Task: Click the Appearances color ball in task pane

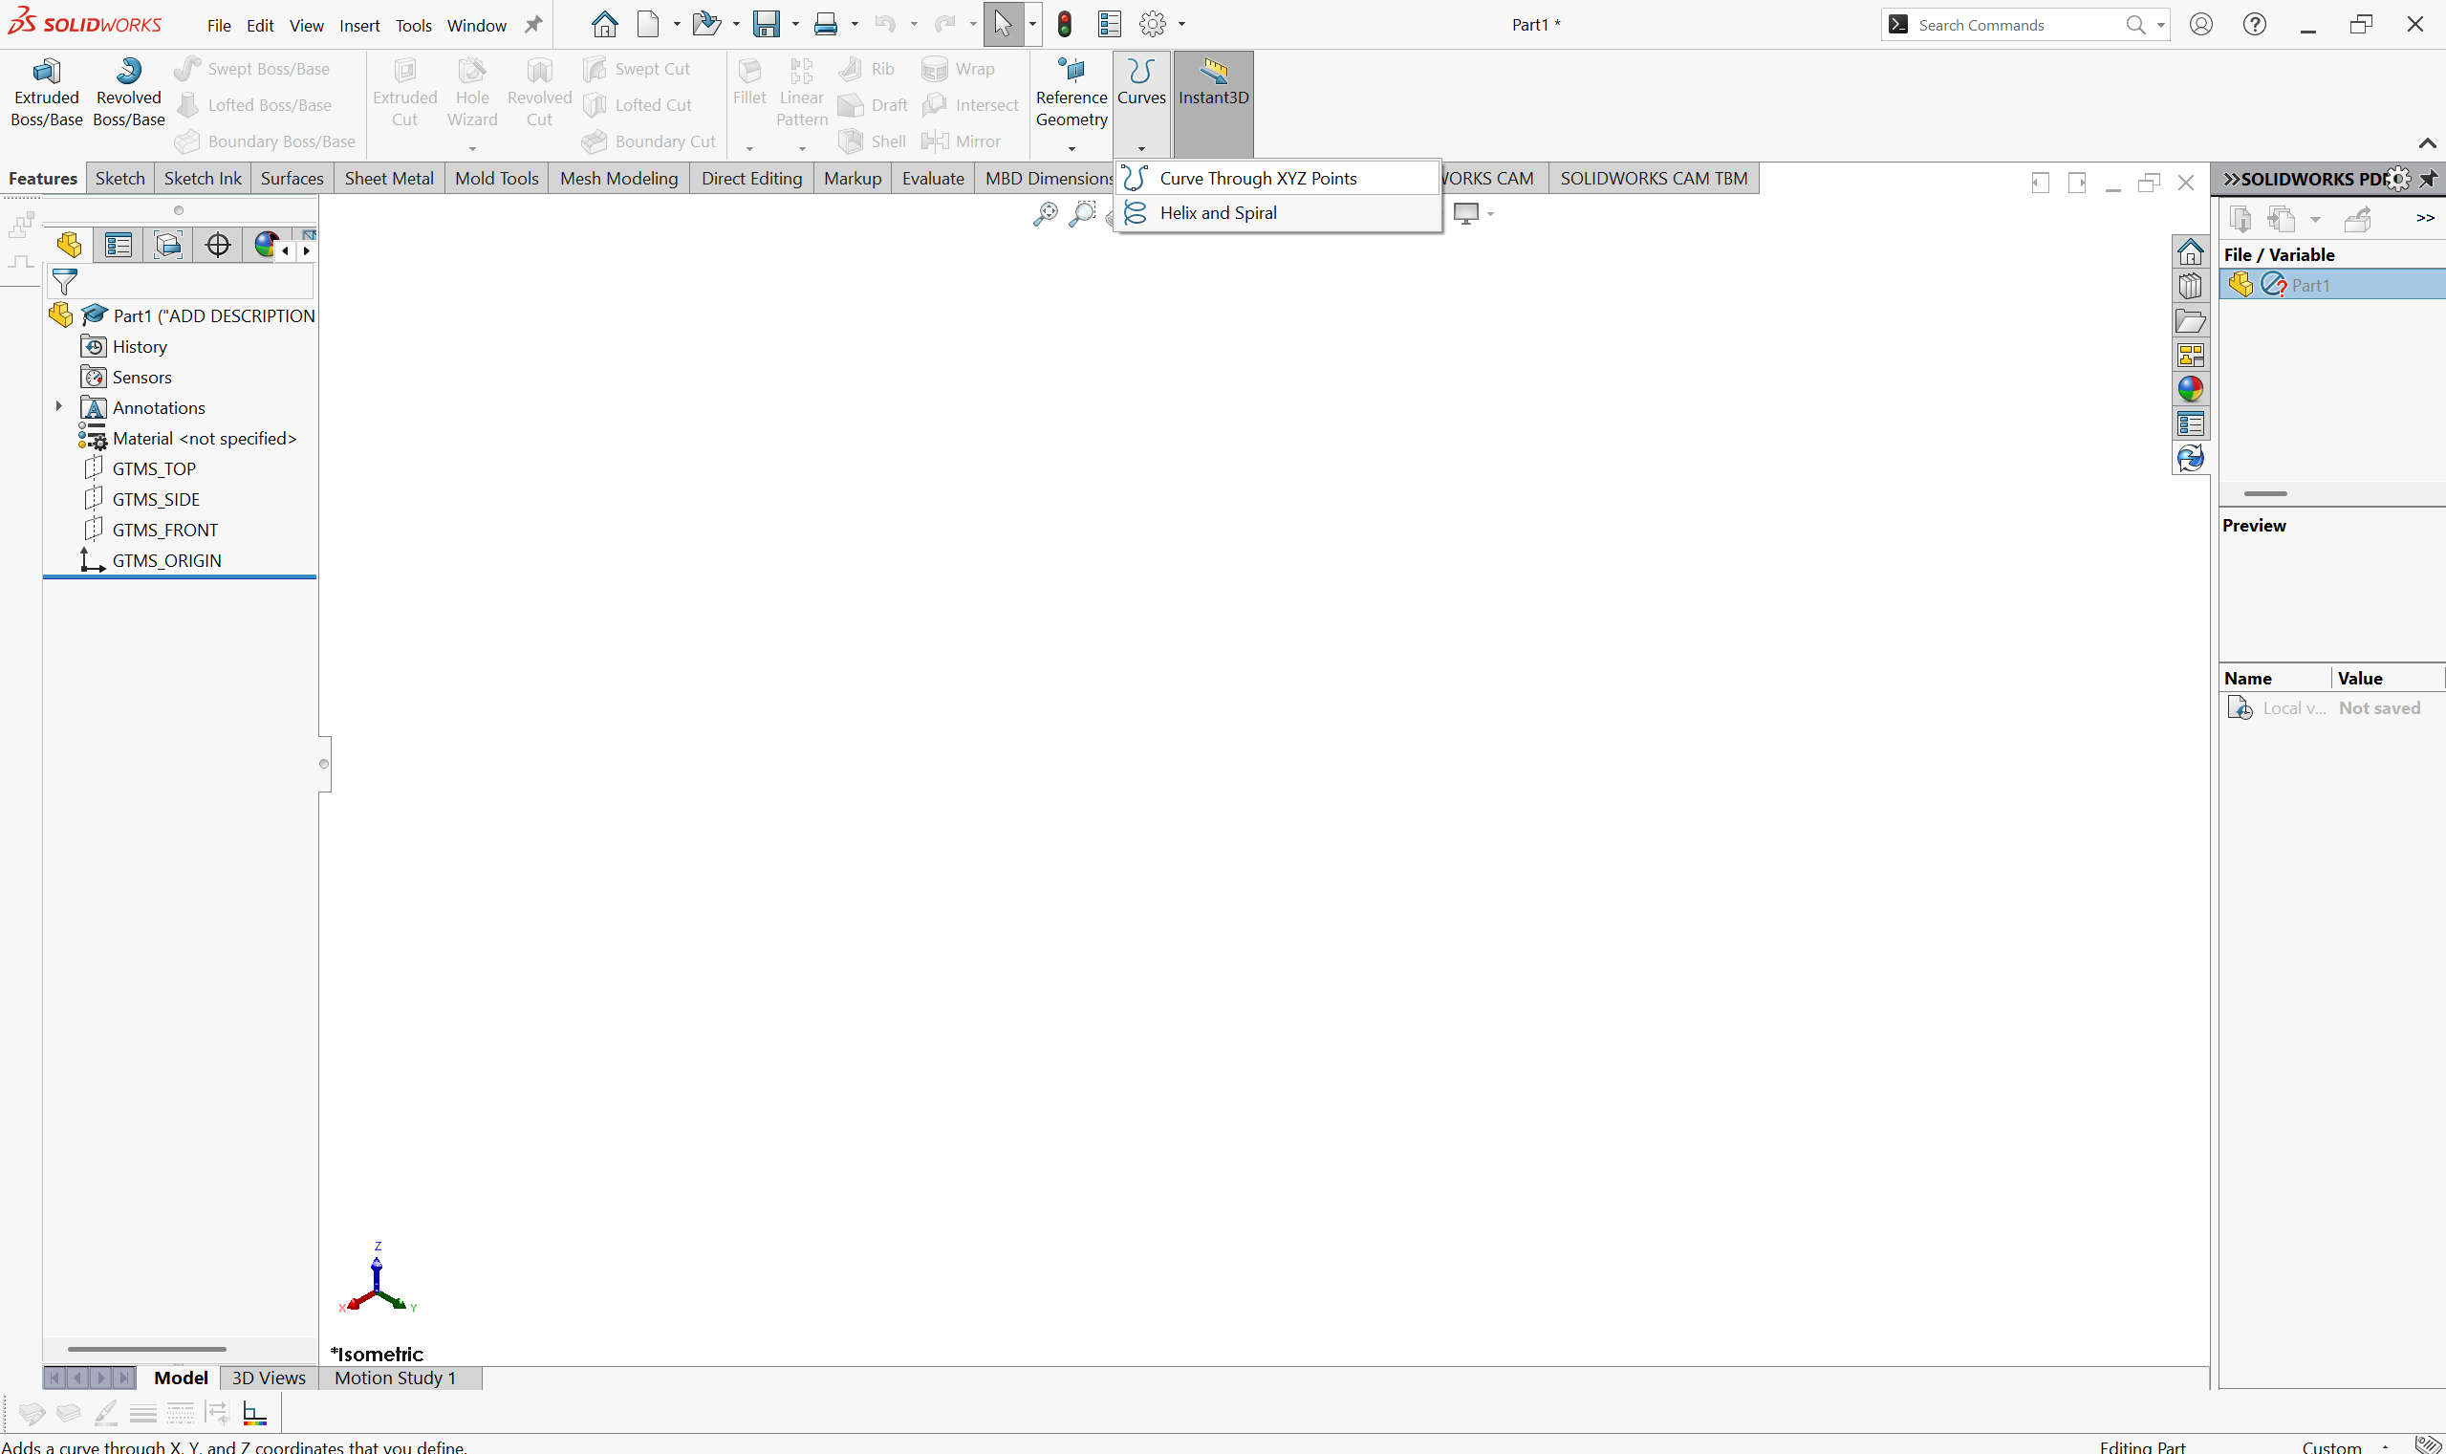Action: pos(2189,389)
